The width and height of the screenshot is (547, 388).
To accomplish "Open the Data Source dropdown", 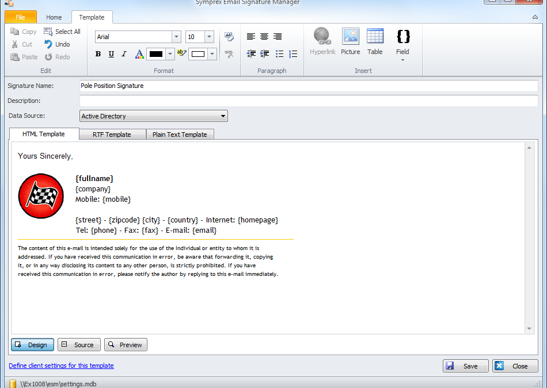I will [224, 116].
